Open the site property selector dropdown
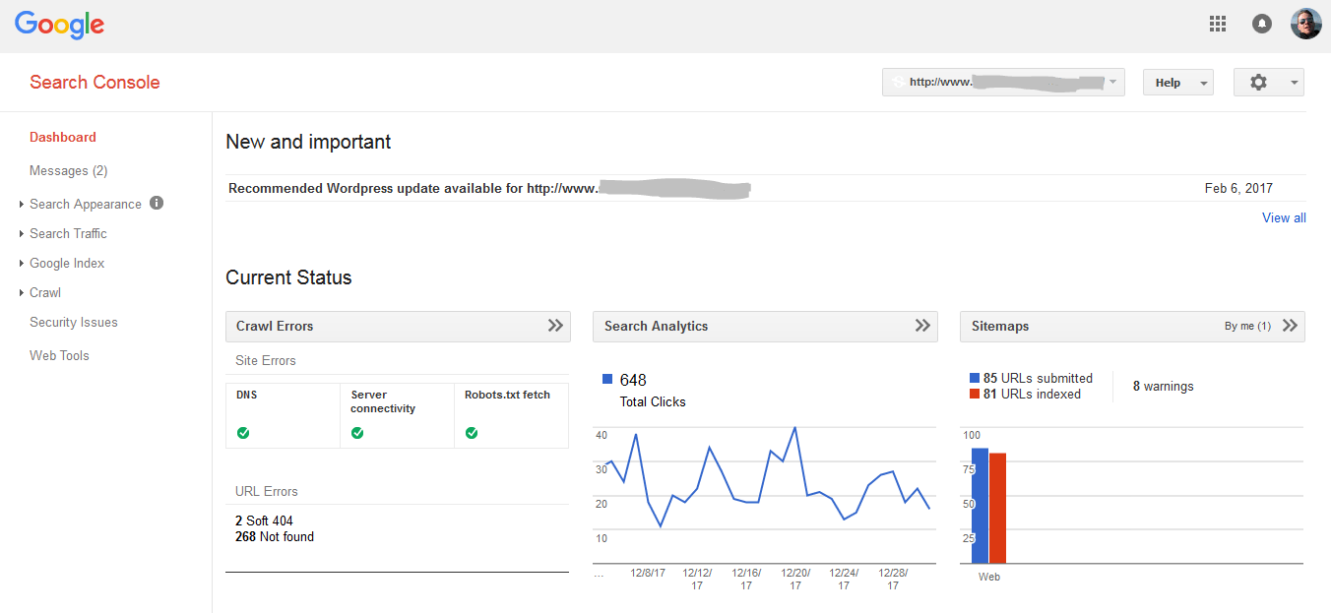This screenshot has height=613, width=1331. 1003,83
